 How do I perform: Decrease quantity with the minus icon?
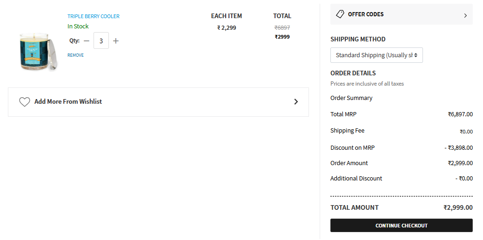[87, 40]
